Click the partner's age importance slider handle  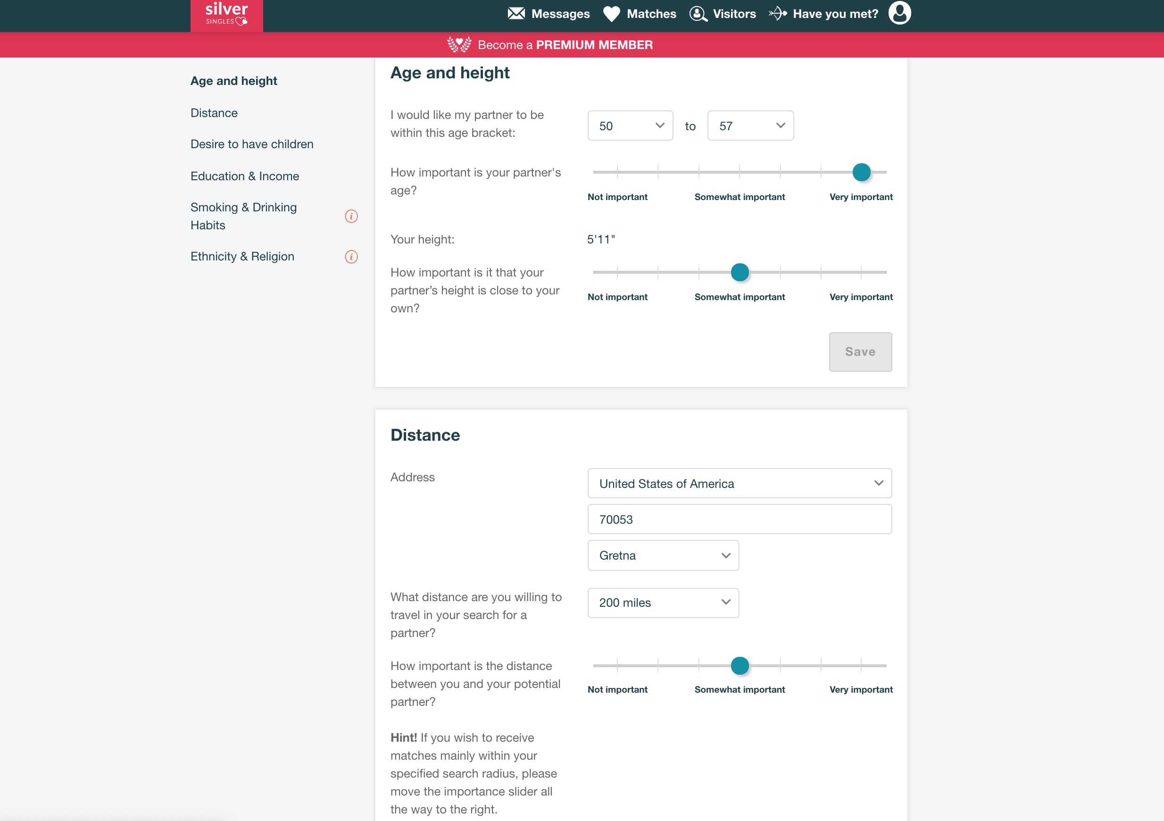tap(861, 172)
